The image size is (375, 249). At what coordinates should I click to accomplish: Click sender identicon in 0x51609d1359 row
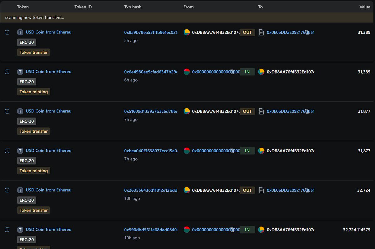[x=187, y=111]
